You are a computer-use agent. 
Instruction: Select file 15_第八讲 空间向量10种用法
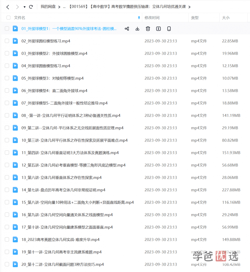coord(78,202)
